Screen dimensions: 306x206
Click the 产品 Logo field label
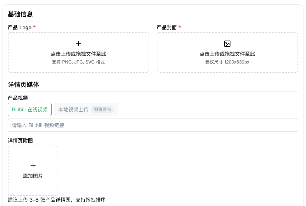(x=20, y=27)
